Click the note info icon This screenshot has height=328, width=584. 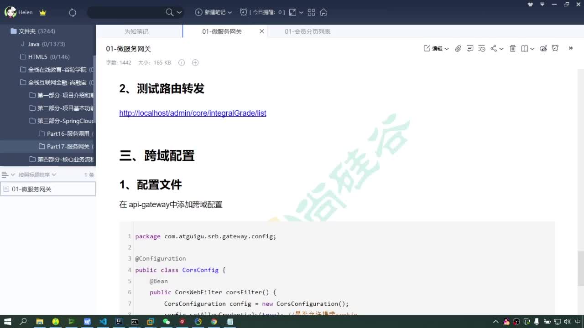coord(182,62)
